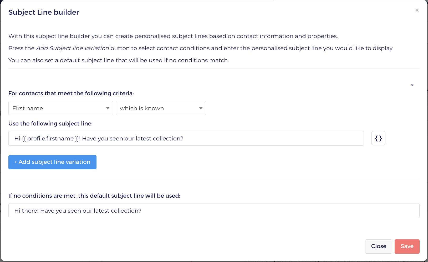Click the 'Subject Line builder' dialog title
This screenshot has width=428, height=262.
[x=44, y=12]
